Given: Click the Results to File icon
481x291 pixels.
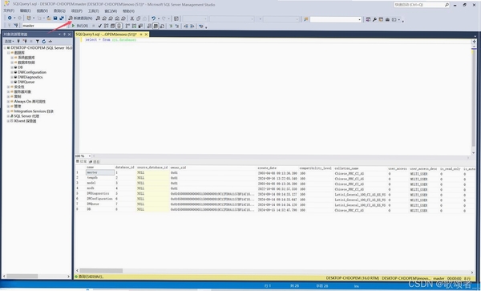Looking at the screenshot, I should (162, 26).
